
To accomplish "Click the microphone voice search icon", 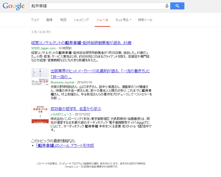I will (167, 6).
